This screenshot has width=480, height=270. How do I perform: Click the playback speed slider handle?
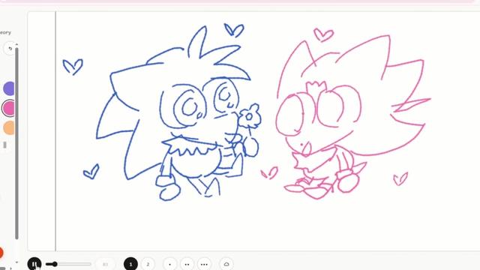coord(55,264)
